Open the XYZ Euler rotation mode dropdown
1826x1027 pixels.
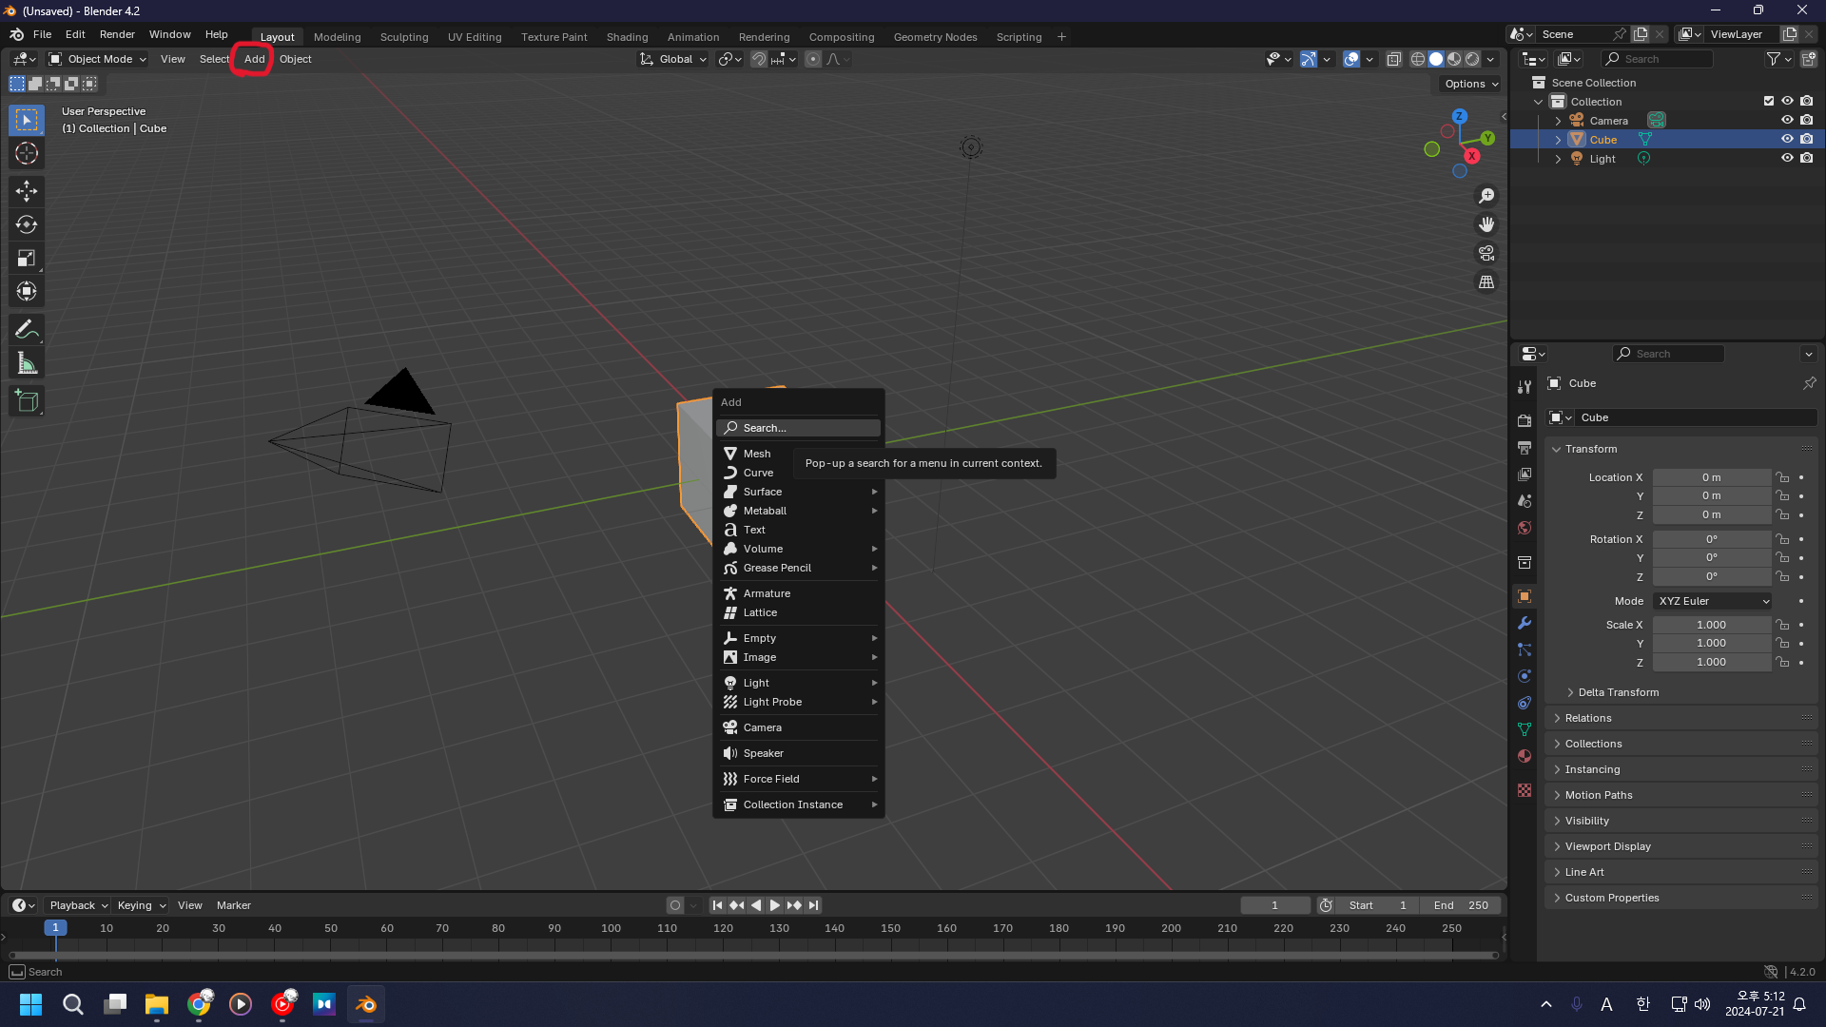tap(1713, 601)
